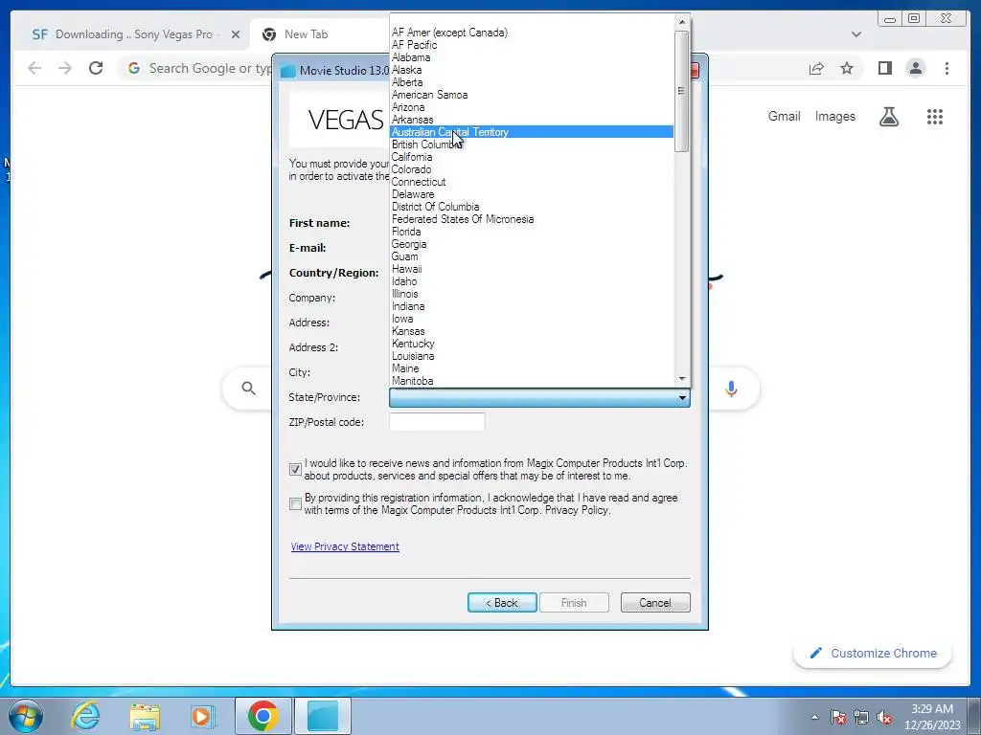Click the share page icon in the address bar

click(x=816, y=69)
